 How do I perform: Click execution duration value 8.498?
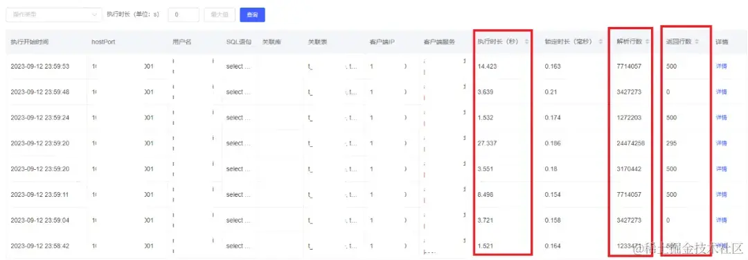(486, 195)
